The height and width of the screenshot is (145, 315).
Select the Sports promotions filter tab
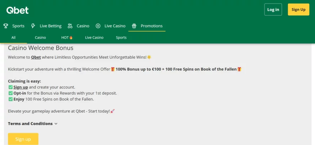(121, 38)
